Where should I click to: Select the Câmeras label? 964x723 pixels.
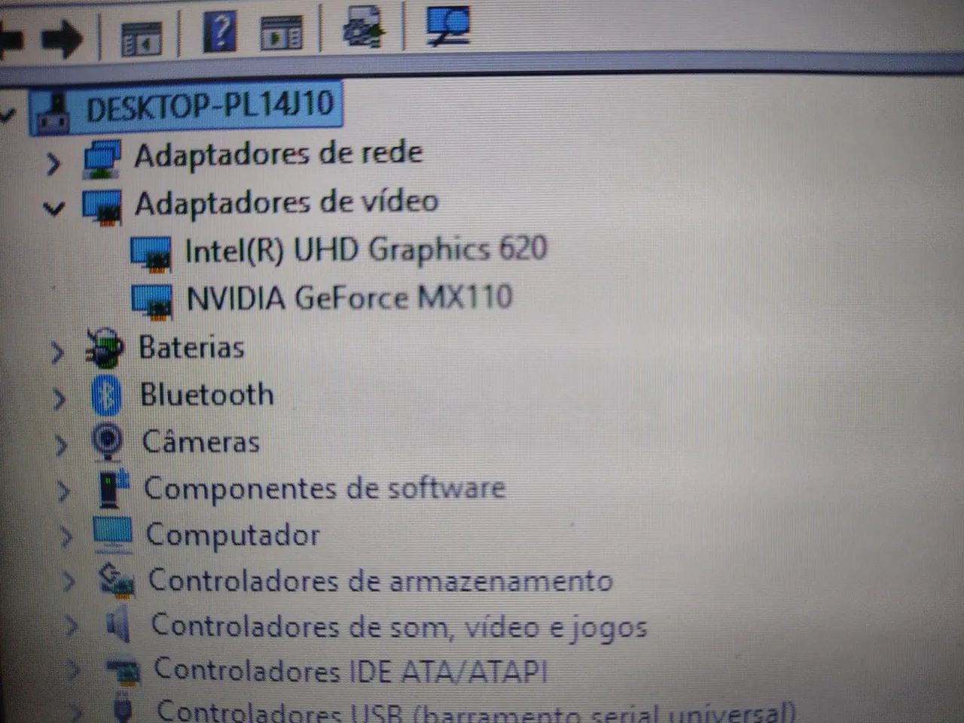click(201, 441)
